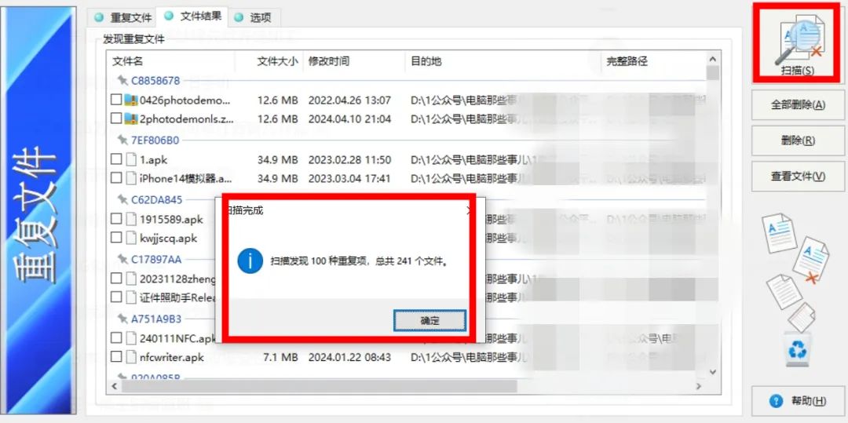Click vertical scrollbar down arrow
This screenshot has width=848, height=423.
click(713, 372)
